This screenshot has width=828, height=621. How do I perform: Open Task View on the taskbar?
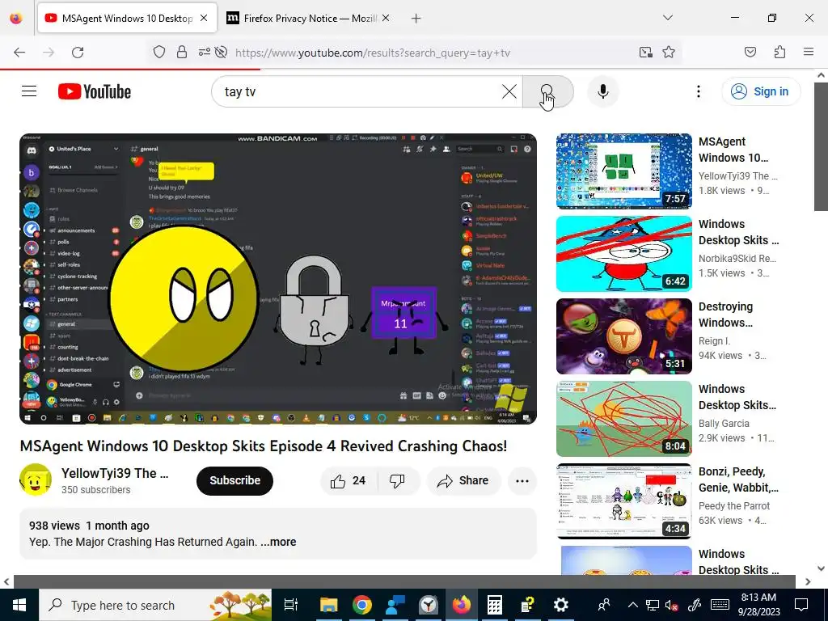(x=291, y=605)
